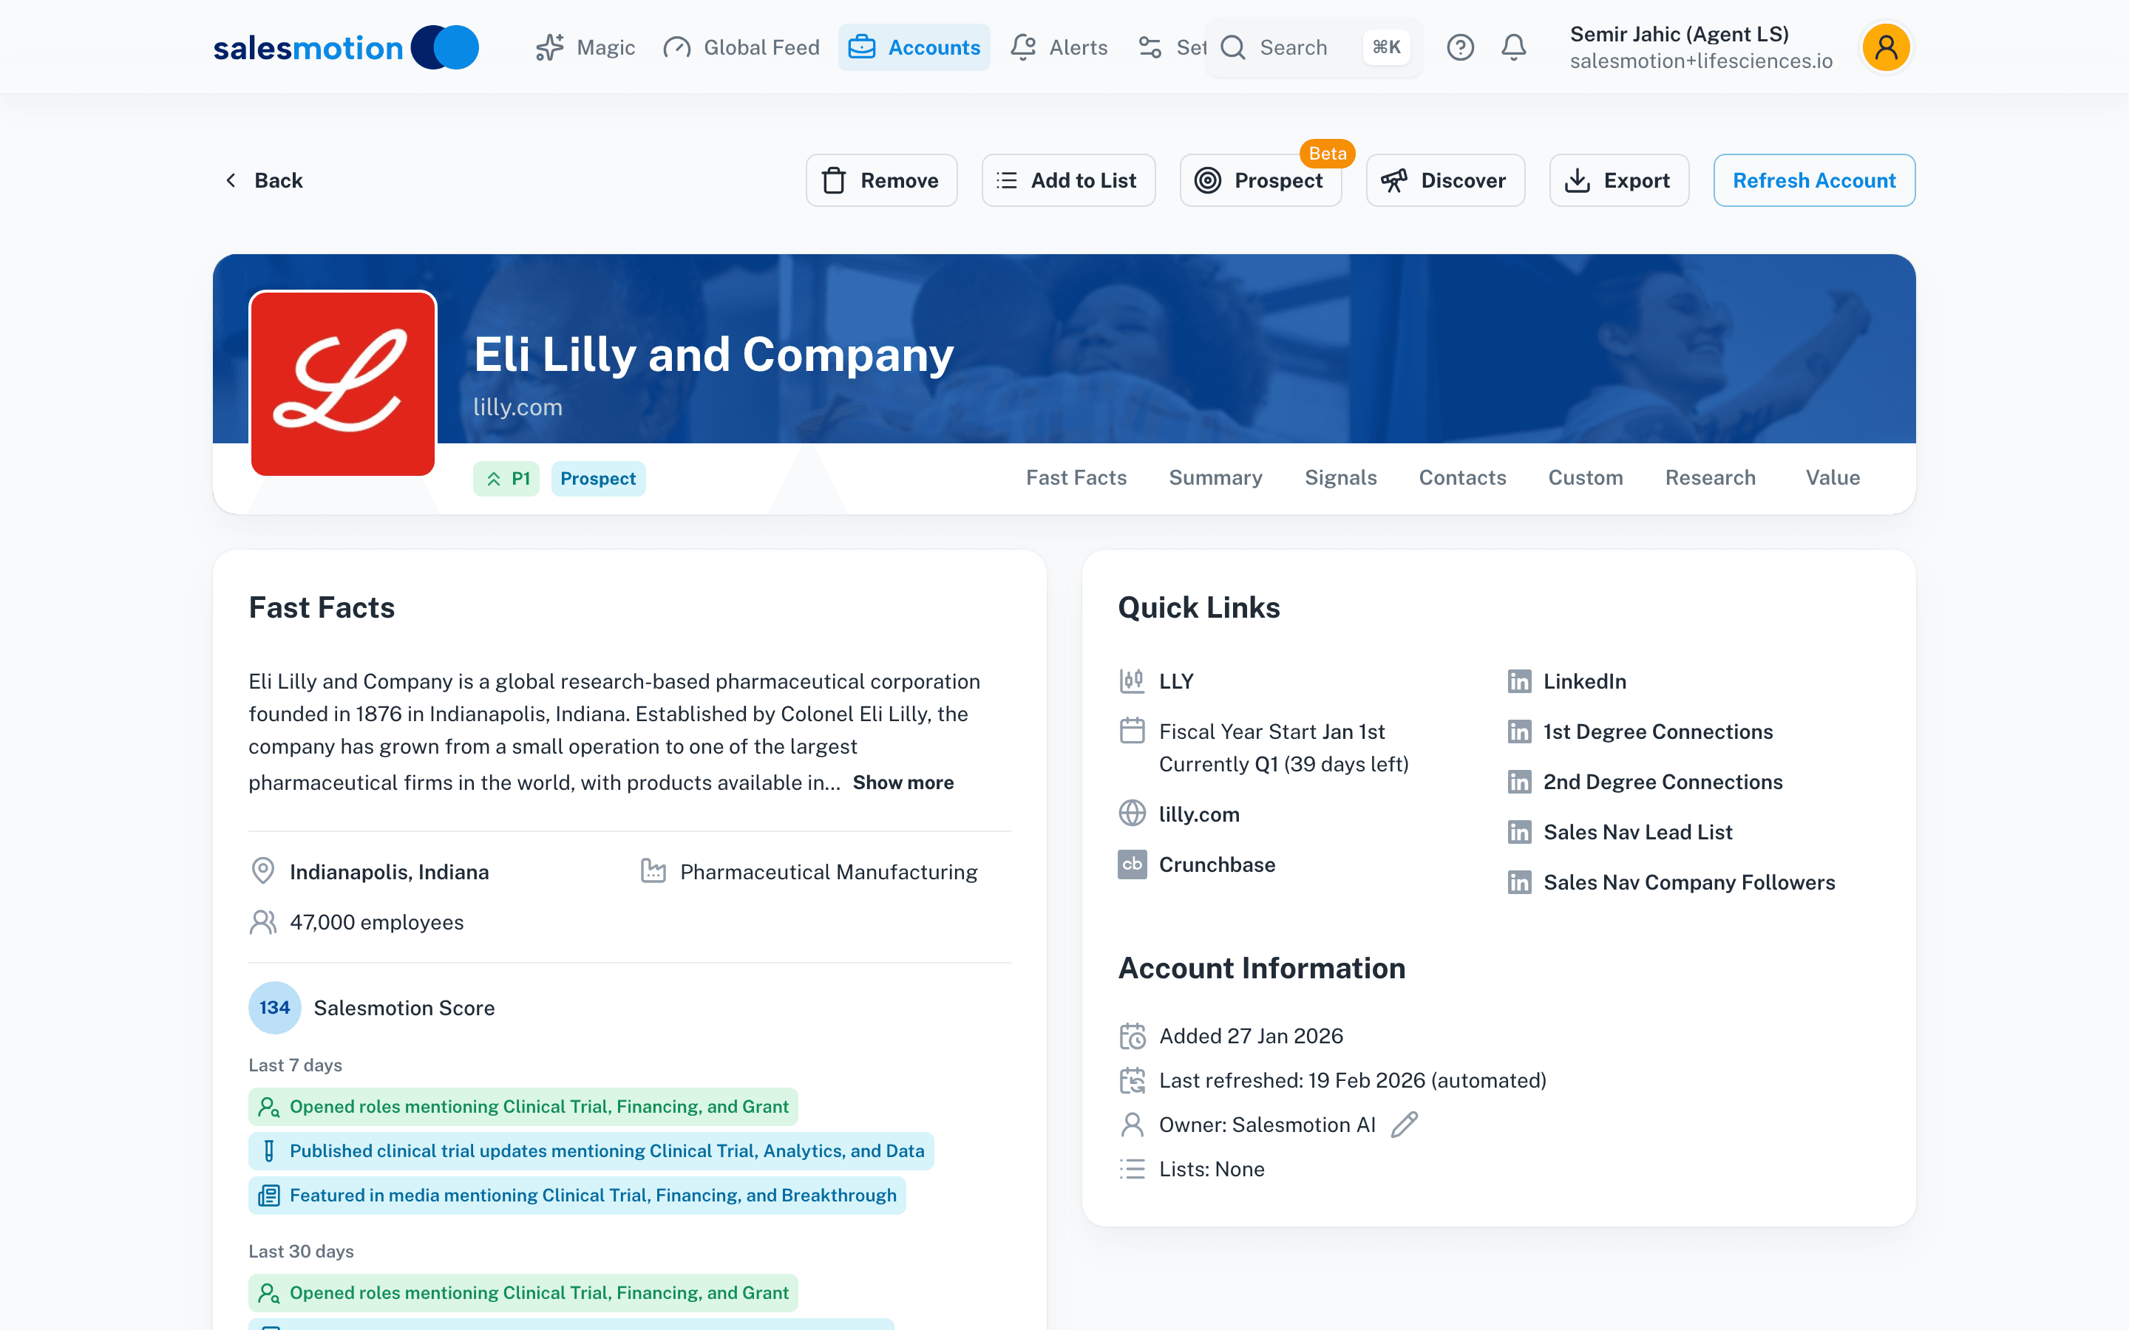Click the globe icon beside lilly.com
2129x1330 pixels.
coord(1133,813)
